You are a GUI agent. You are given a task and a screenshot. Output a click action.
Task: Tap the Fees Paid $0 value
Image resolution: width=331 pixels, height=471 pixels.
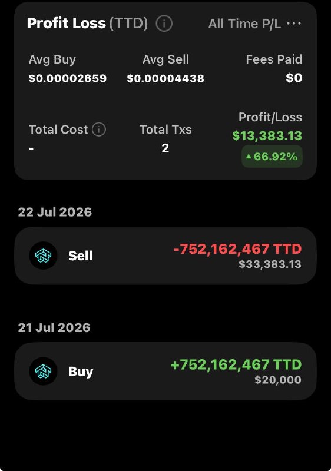pyautogui.click(x=294, y=78)
